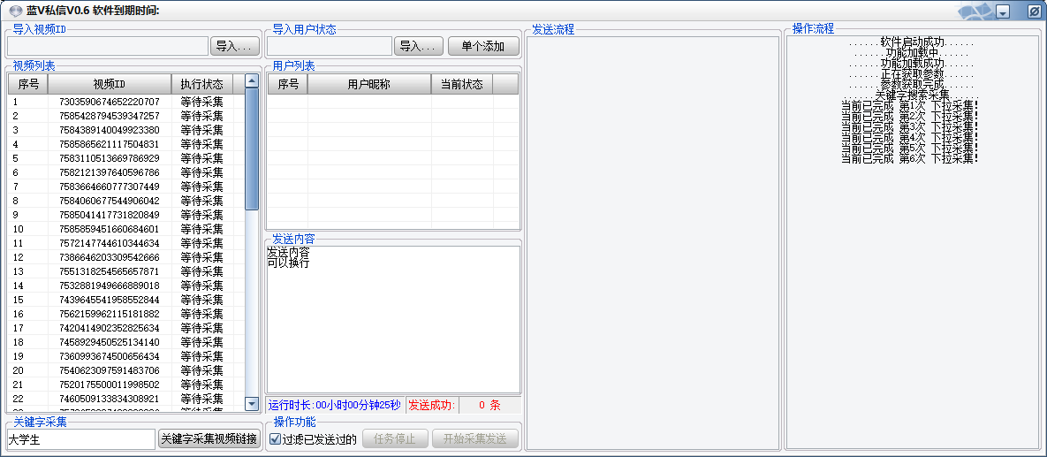Screen dimensions: 1047x457
Task: Click the 运行时长 status text
Action: 335,405
